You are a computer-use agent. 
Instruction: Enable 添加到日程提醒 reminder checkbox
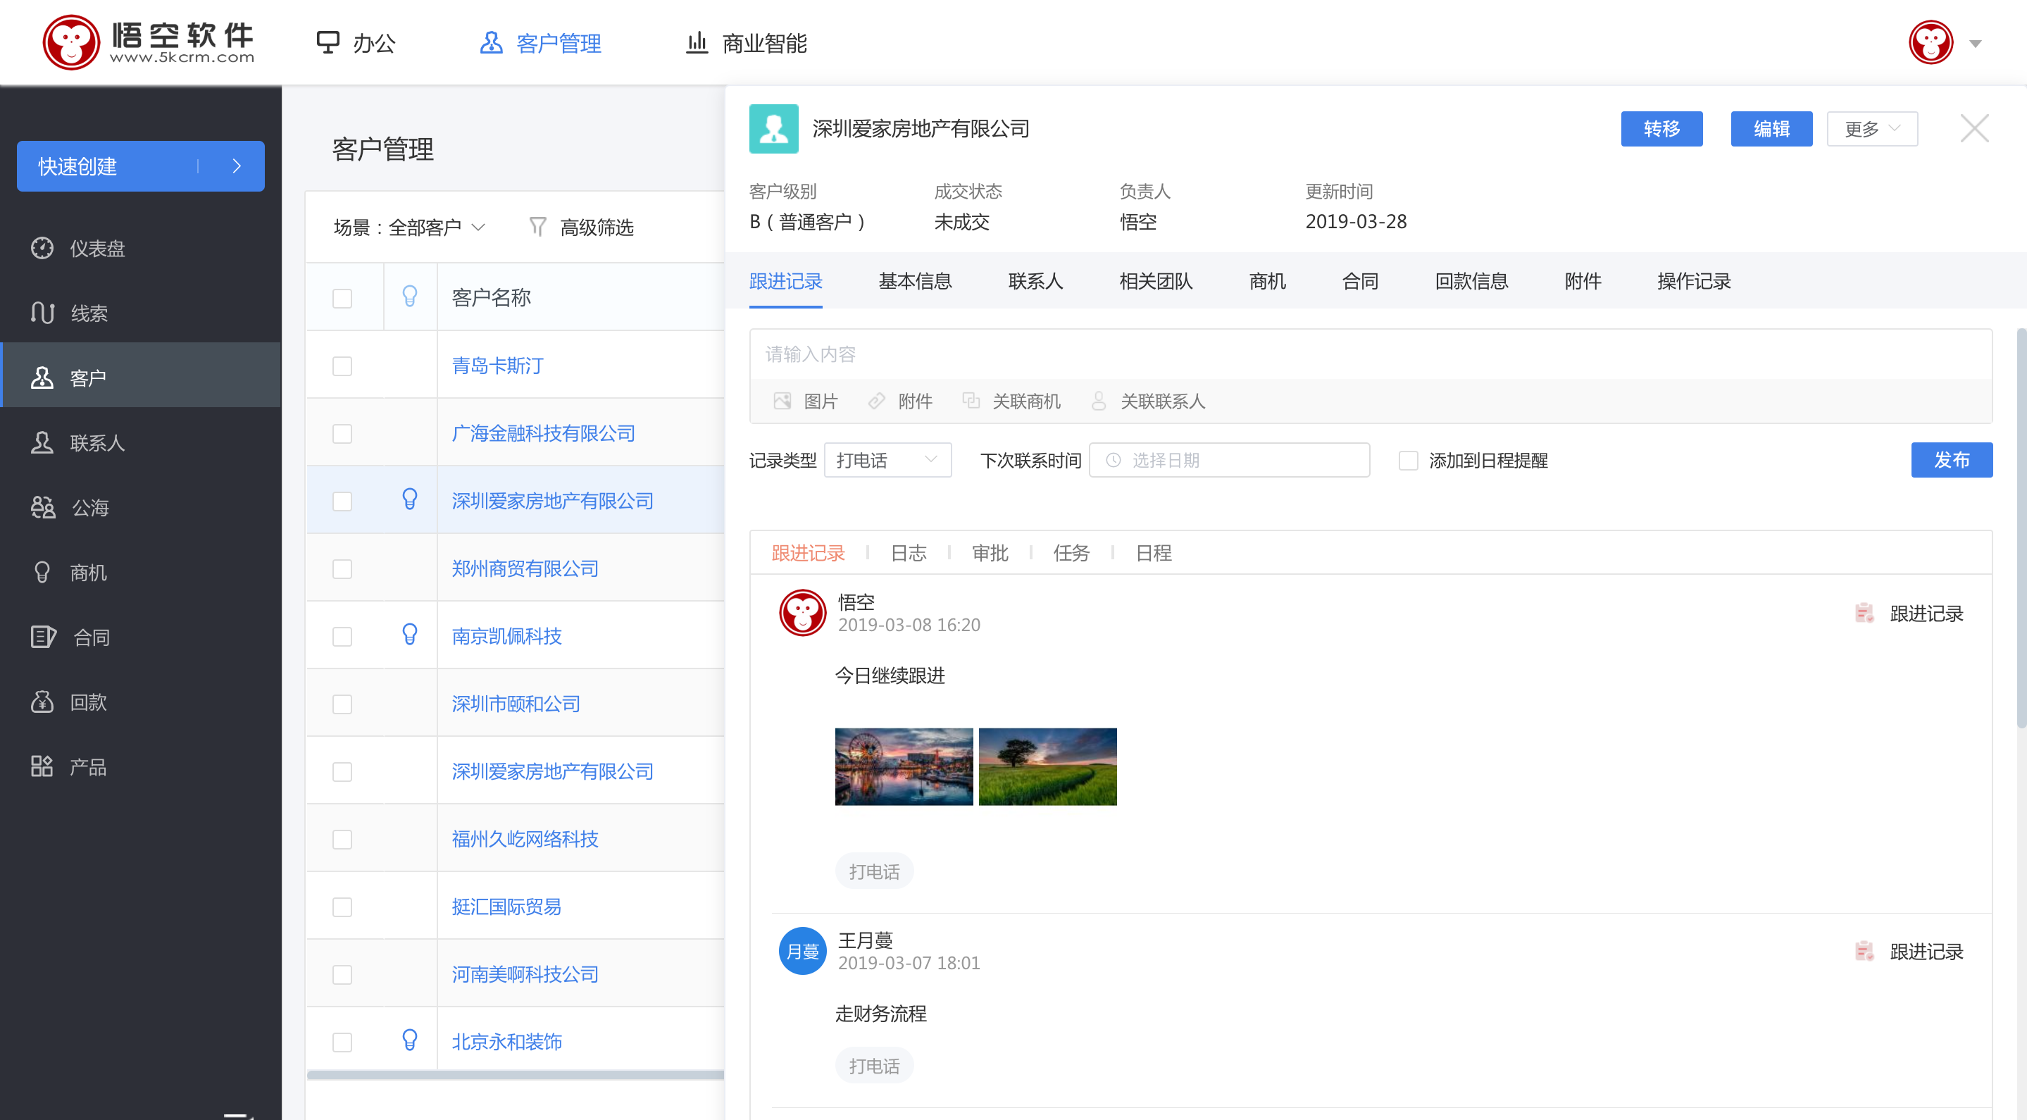(x=1408, y=461)
